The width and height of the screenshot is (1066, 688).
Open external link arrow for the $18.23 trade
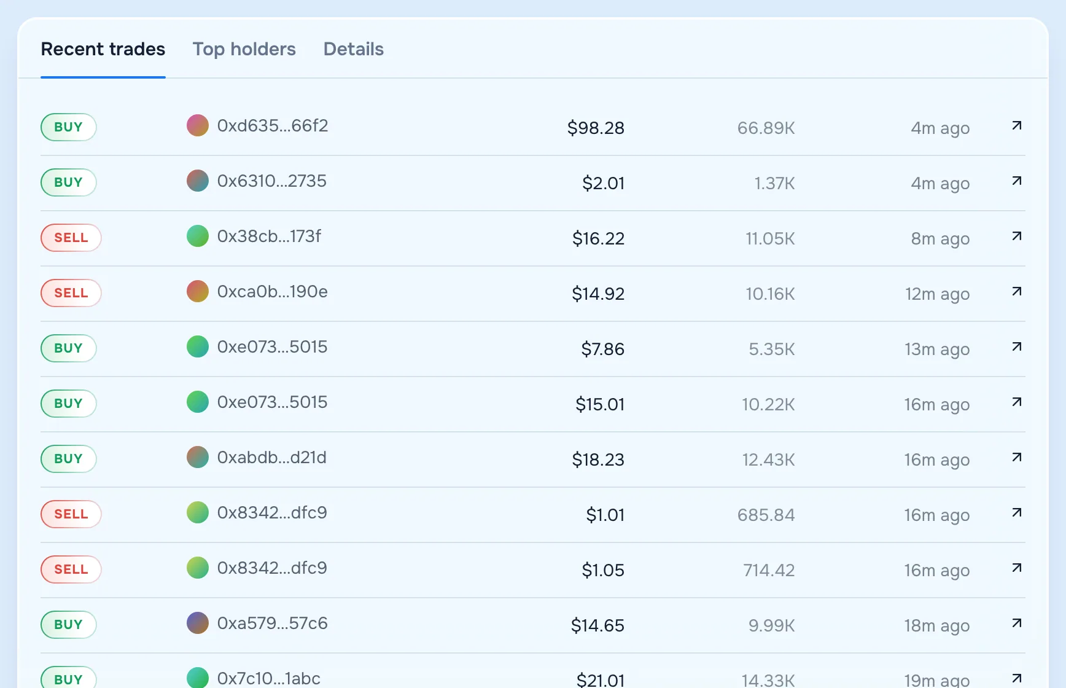click(x=1017, y=458)
